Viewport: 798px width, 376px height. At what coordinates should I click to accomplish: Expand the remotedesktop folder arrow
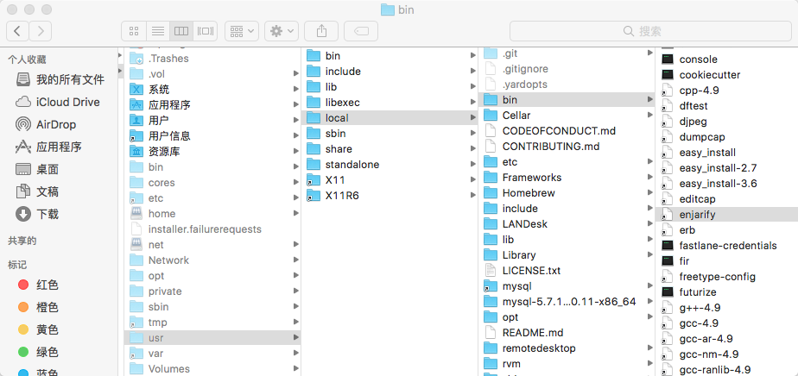(x=650, y=348)
